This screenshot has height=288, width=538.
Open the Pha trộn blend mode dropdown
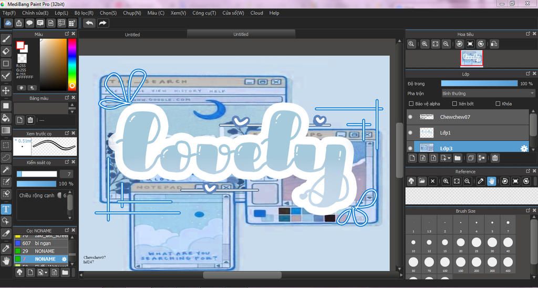click(x=488, y=94)
